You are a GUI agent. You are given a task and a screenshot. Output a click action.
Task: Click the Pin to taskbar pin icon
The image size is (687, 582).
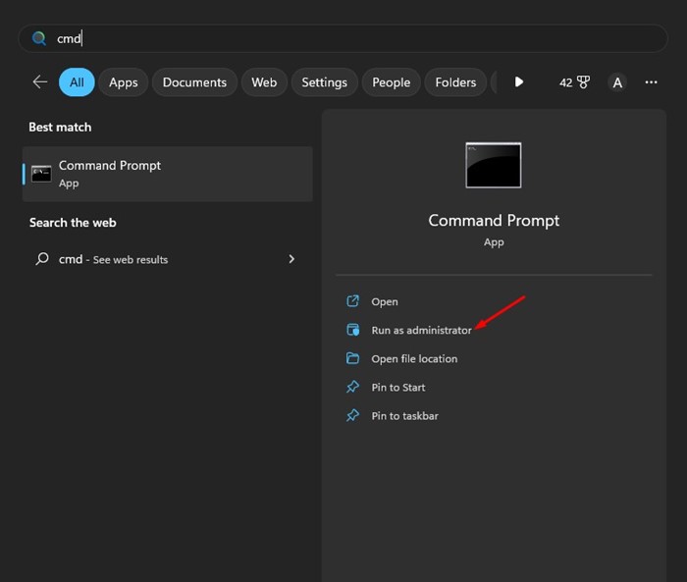click(353, 416)
